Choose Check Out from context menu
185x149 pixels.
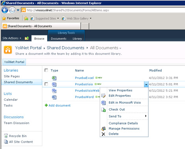coord(117,110)
